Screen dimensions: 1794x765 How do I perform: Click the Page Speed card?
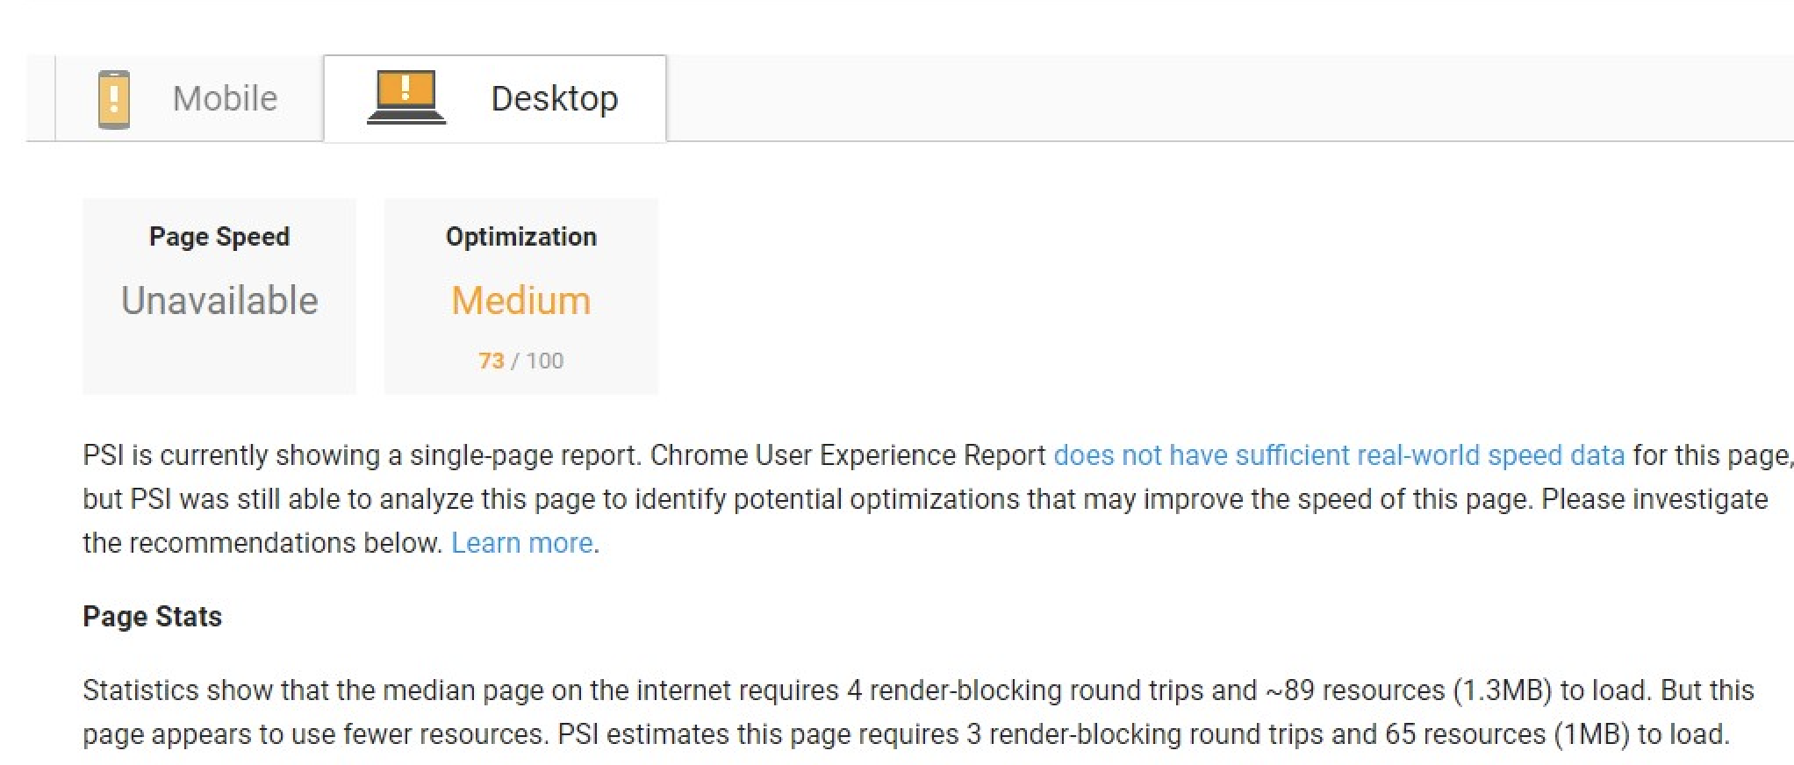[x=219, y=297]
